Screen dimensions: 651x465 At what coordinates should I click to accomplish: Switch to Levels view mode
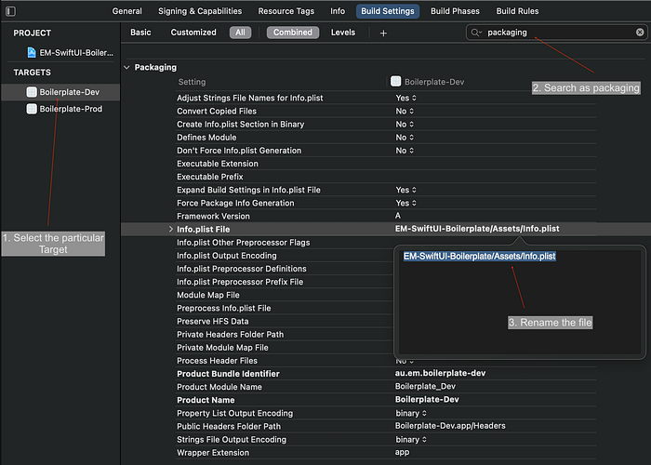coord(343,33)
